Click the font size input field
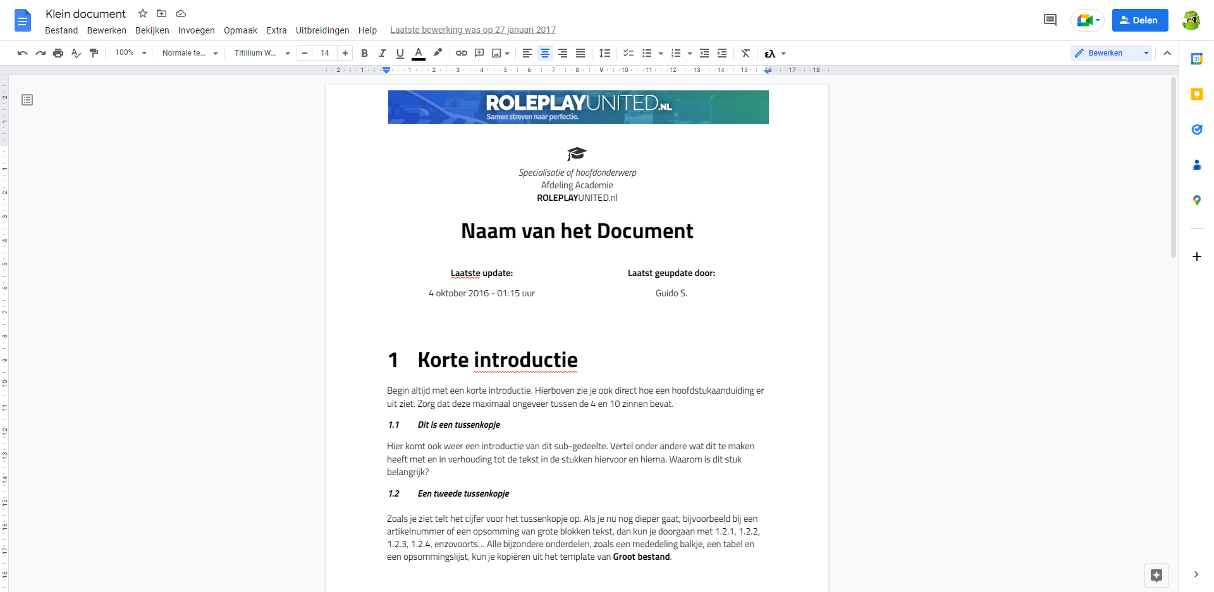 point(325,53)
